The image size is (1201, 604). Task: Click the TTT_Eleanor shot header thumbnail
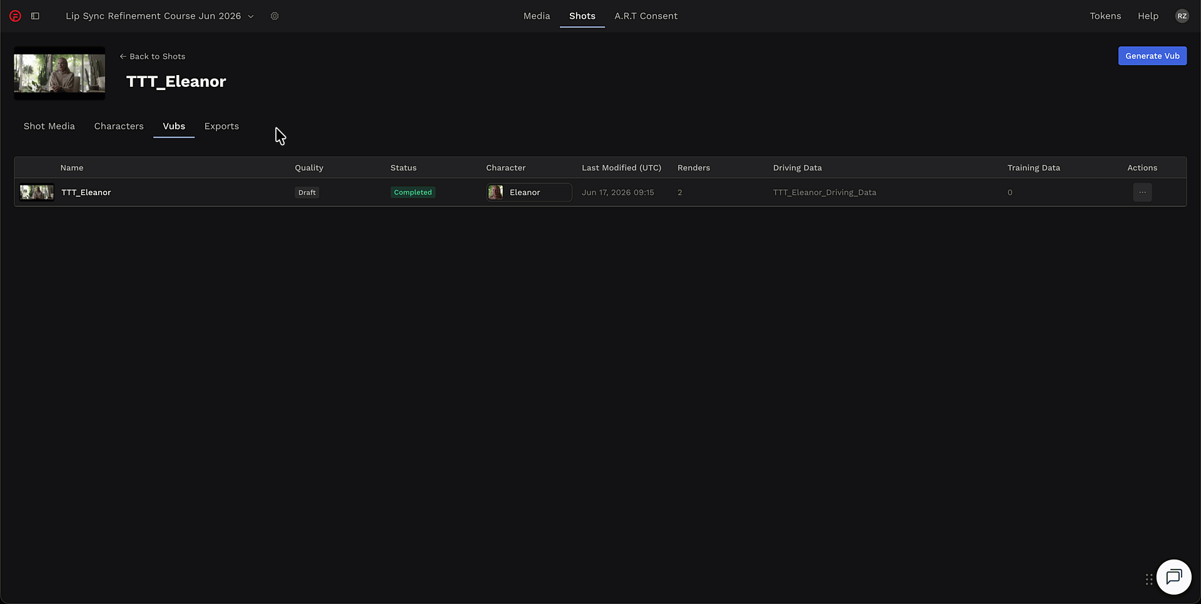(x=59, y=73)
